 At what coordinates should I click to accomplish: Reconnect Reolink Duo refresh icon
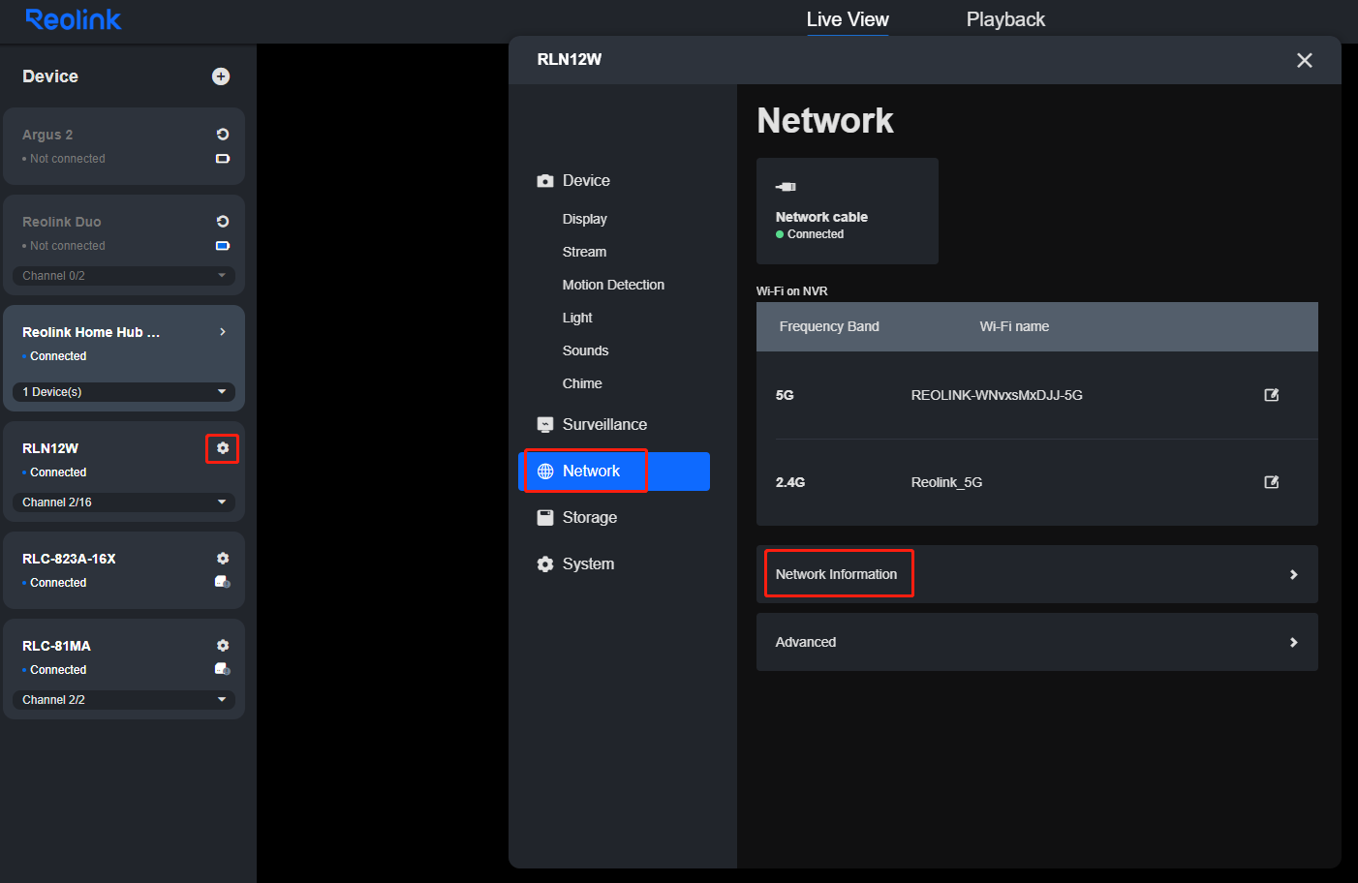(x=223, y=222)
